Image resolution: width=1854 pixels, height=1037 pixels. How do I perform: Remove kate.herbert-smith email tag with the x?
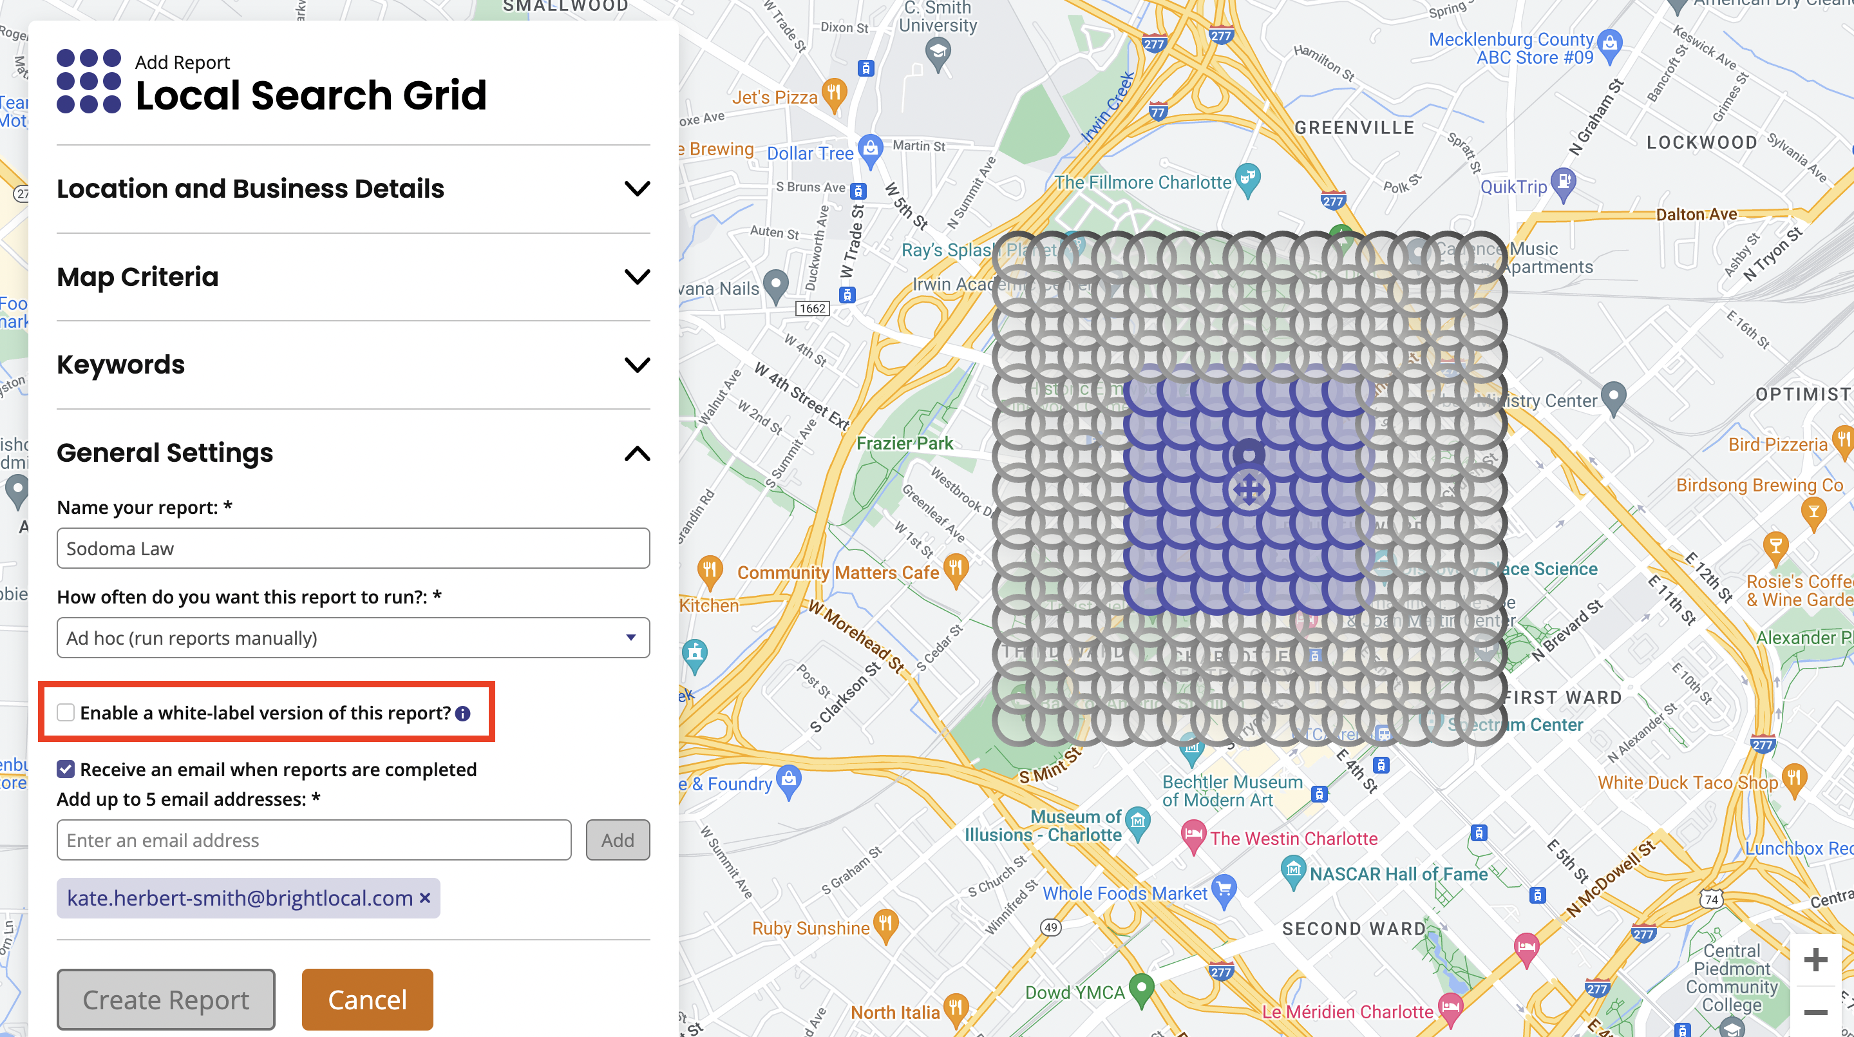coord(424,897)
